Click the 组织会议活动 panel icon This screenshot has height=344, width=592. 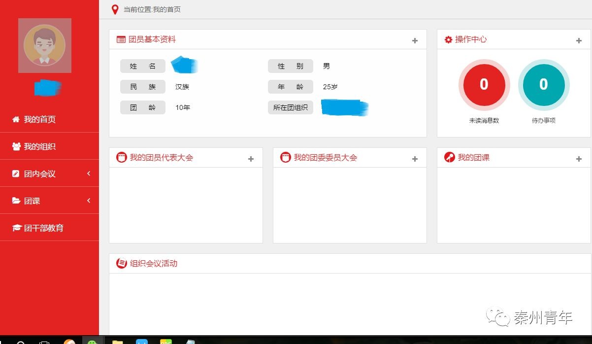click(x=121, y=263)
